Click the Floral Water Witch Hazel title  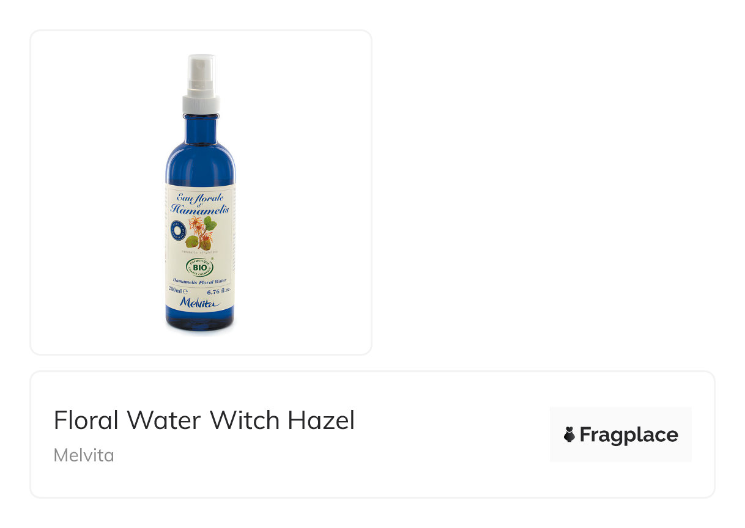[x=204, y=420]
